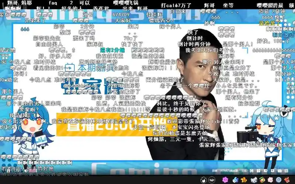Open the 原画 video quality dropdown
295x184 pixels.
215,171
